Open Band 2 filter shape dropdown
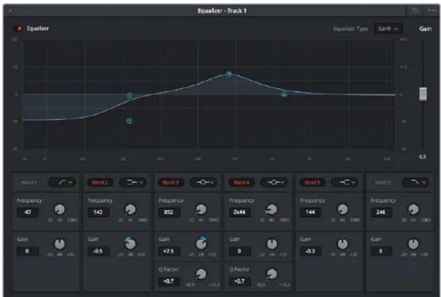This screenshot has height=297, width=441. coord(133,182)
